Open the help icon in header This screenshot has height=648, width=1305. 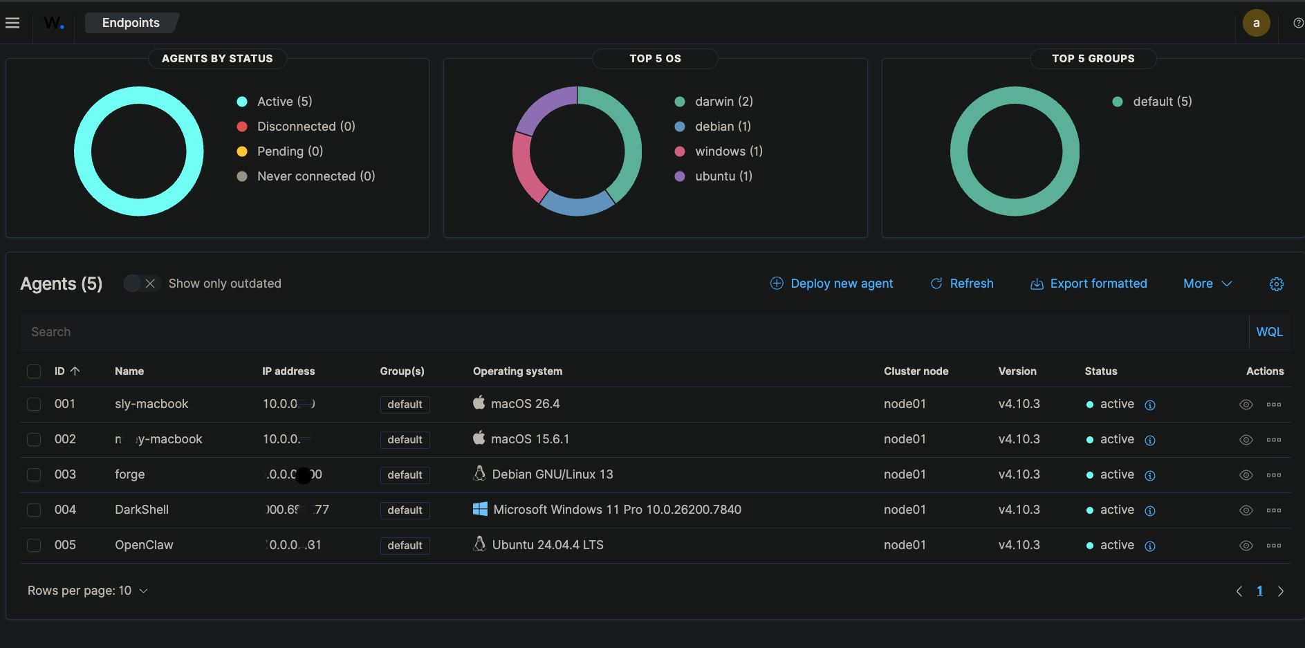[1298, 23]
